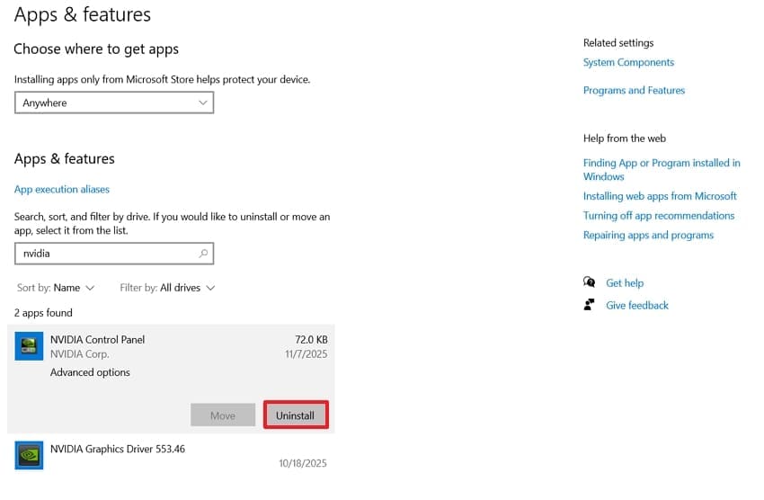The width and height of the screenshot is (764, 500).
Task: Open Turning off app recommendations link
Action: tap(659, 216)
